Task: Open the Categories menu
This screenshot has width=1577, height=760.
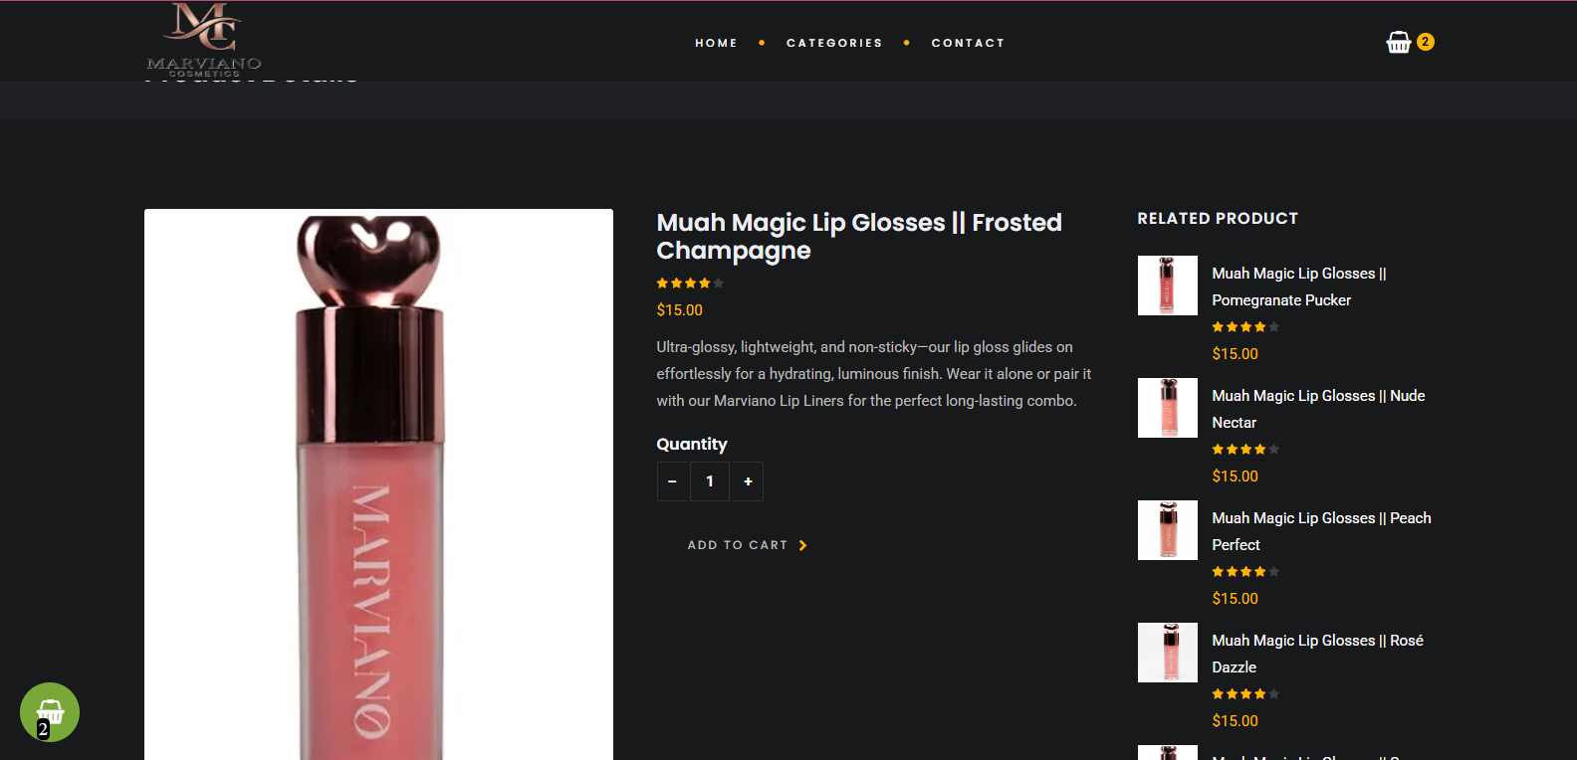Action: 834,43
